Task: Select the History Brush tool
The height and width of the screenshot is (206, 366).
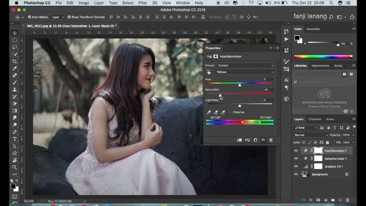Action: [15, 97]
